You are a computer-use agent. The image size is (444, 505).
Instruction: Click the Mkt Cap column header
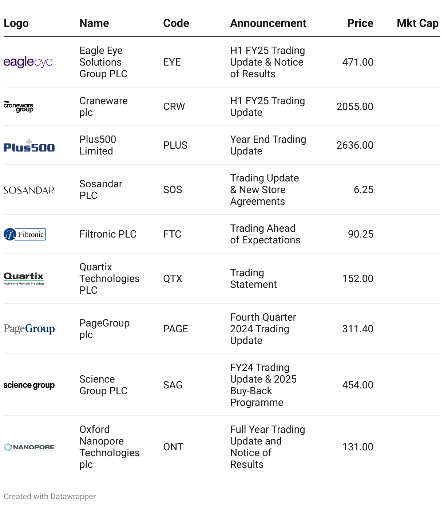coord(417,23)
